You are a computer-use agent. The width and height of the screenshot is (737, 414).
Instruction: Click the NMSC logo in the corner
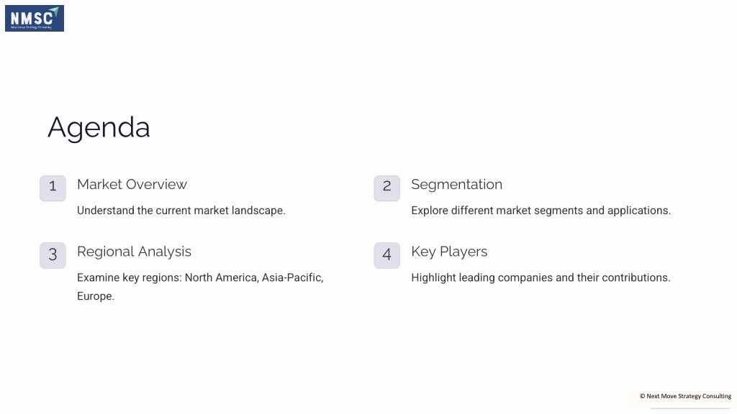35,18
